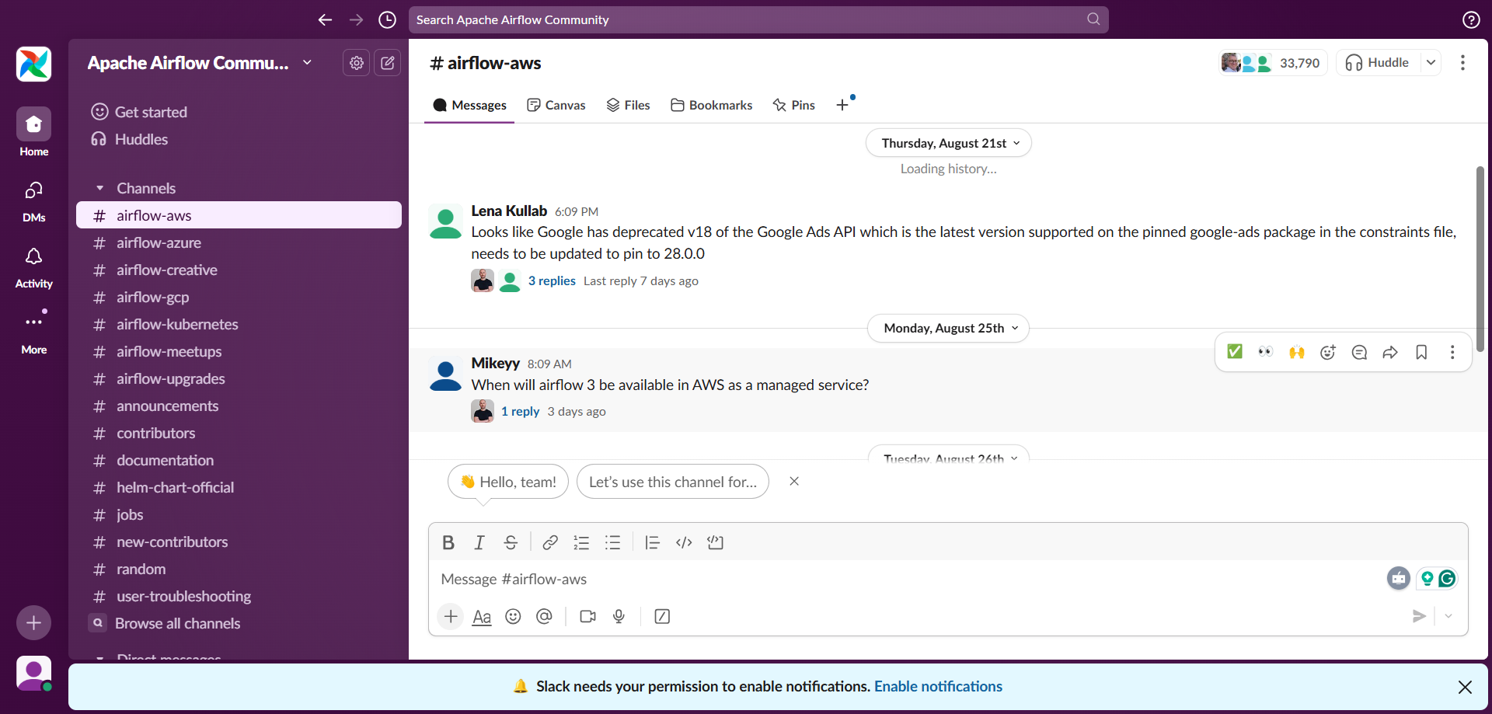
Task: Reply in thread to Mikeyy's message
Action: click(x=1359, y=352)
